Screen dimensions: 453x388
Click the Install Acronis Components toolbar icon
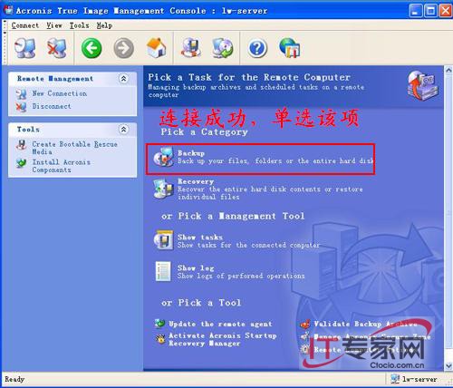tap(223, 48)
